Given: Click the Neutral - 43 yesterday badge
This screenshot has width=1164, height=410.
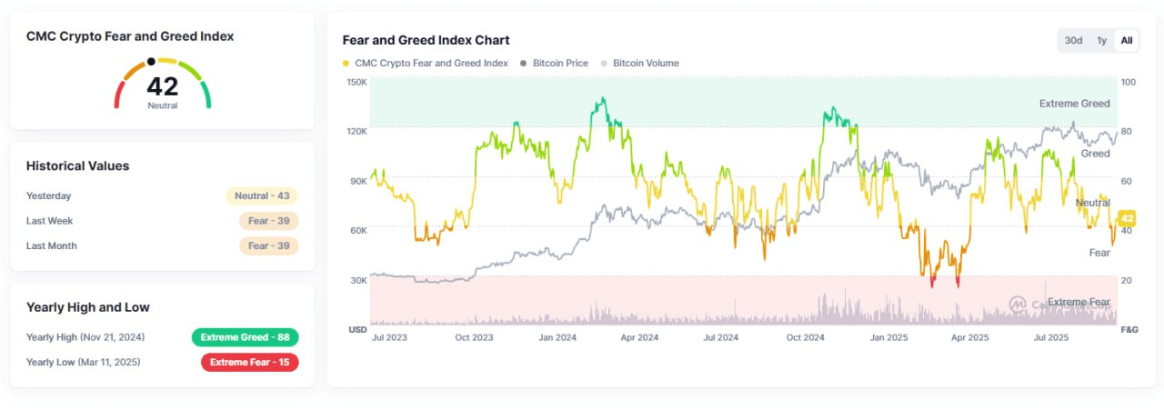Looking at the screenshot, I should [x=262, y=195].
